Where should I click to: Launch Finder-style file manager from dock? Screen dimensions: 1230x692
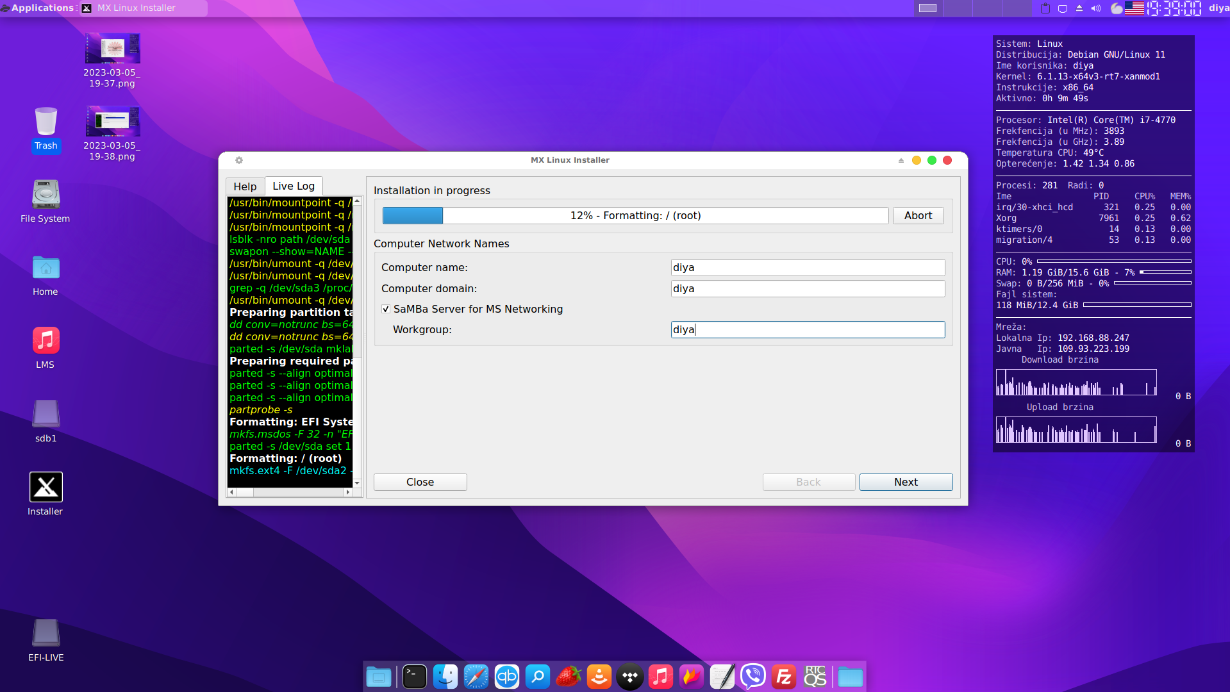click(x=445, y=677)
